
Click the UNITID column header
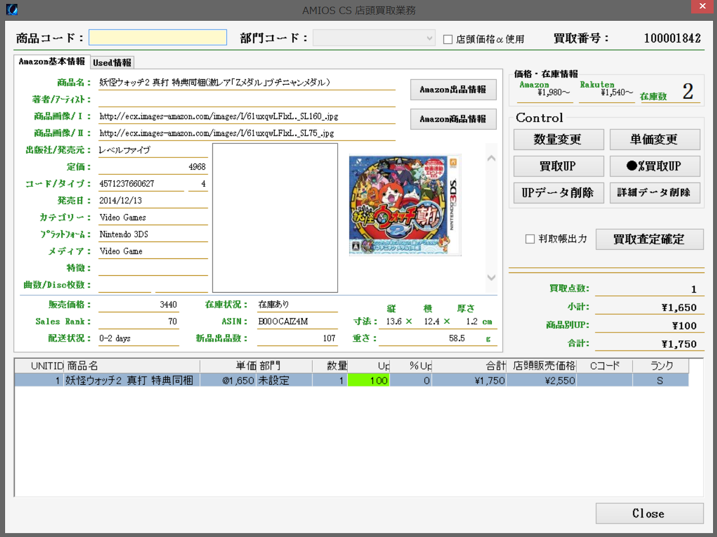click(39, 366)
